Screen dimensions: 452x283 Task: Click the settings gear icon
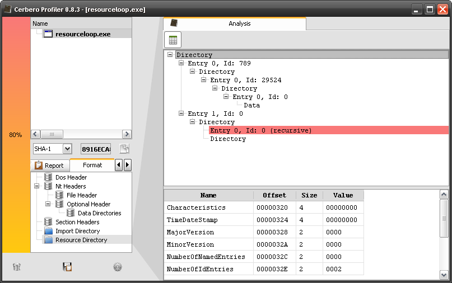tap(117, 267)
